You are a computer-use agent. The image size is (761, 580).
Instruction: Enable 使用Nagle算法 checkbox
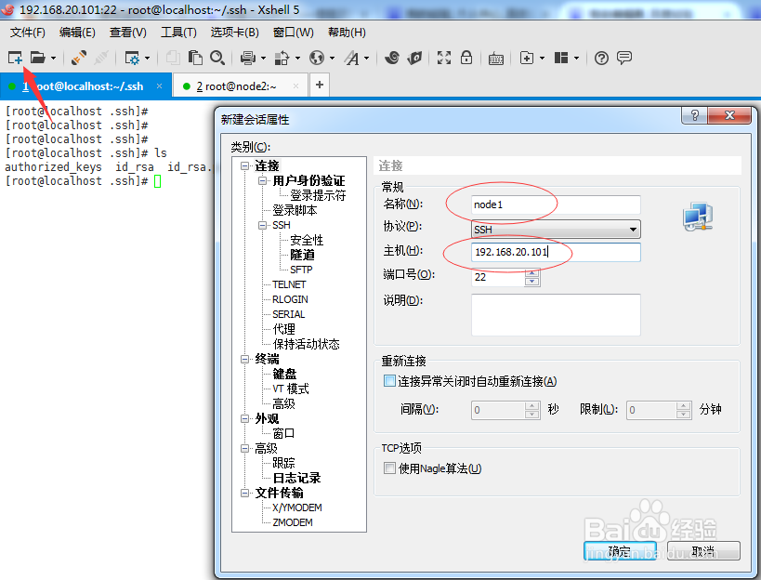[x=389, y=468]
